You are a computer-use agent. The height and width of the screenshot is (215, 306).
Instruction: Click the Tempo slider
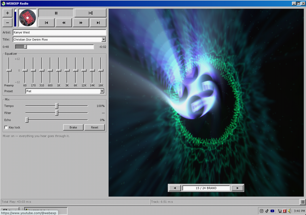(x=56, y=106)
